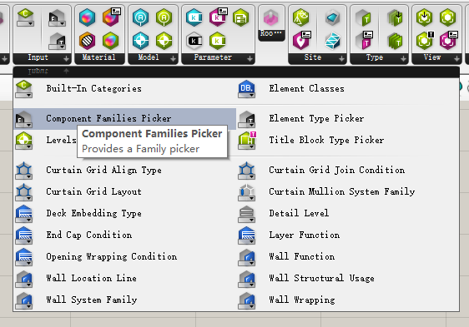Click the blue hexagon letter A icon in the Model panel
This screenshot has width=469, height=327.
tap(140, 17)
